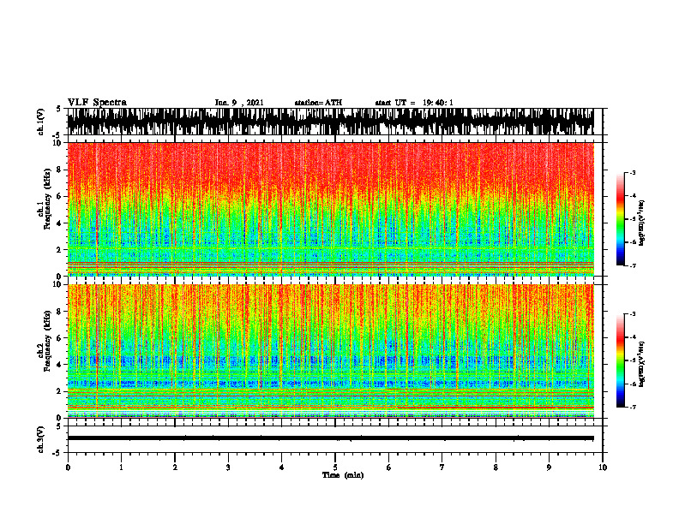Click the ch.2 spectrogram color scale bar

tap(620, 360)
